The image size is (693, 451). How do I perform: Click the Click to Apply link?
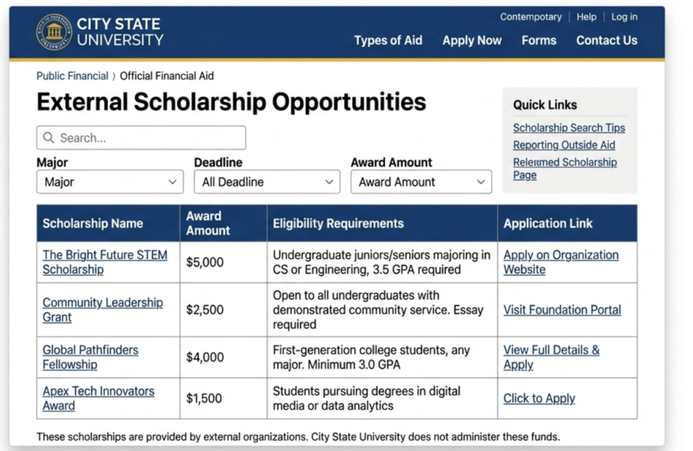[539, 398]
